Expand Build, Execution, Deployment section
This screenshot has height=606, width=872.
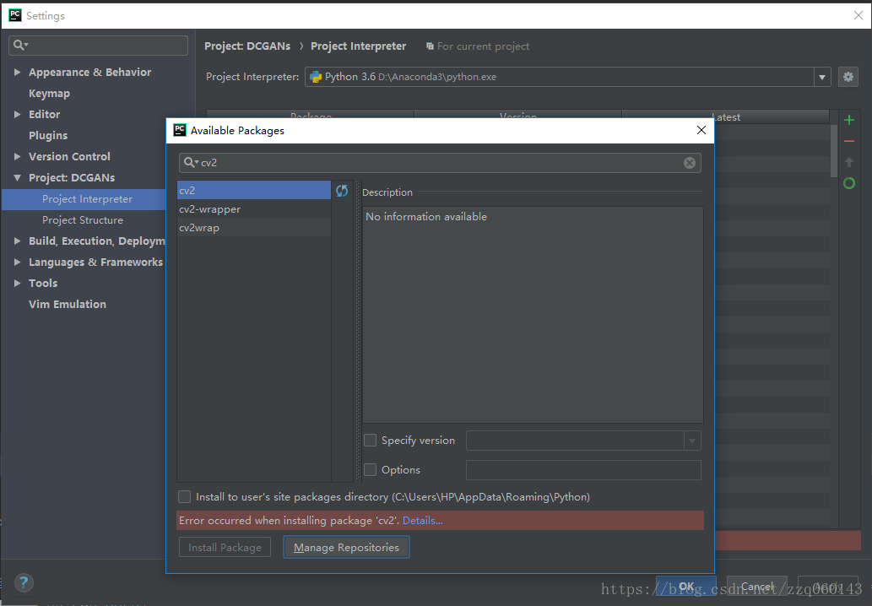[x=17, y=241]
